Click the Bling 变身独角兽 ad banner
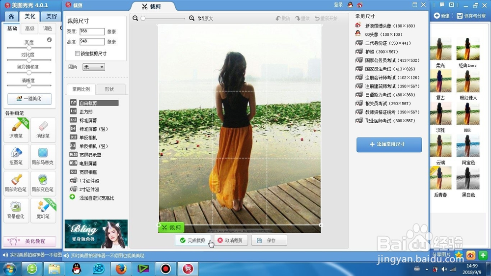Viewport: 491px width, 276px height. (96, 234)
